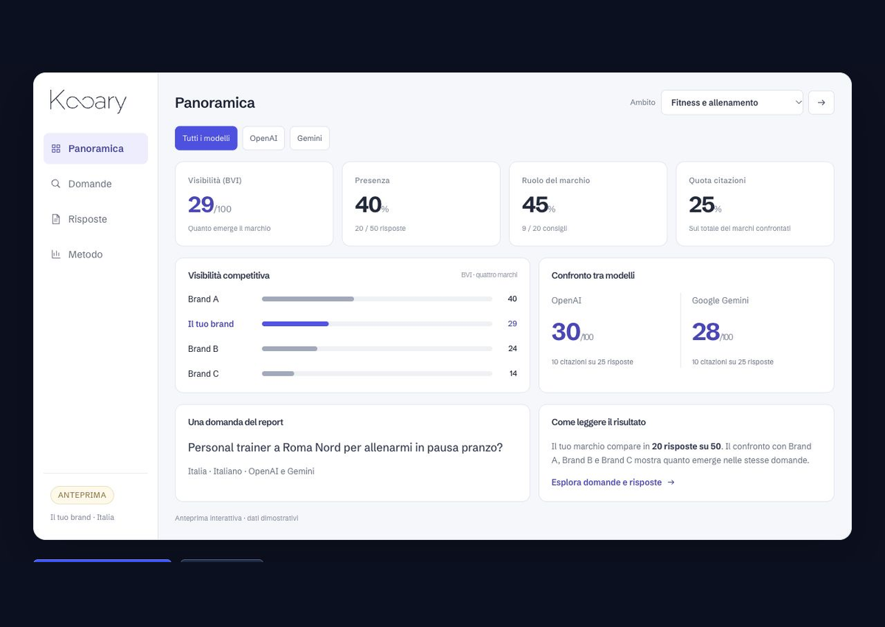The width and height of the screenshot is (885, 627).
Task: Click the Brand C visibility bar
Action: pos(377,374)
